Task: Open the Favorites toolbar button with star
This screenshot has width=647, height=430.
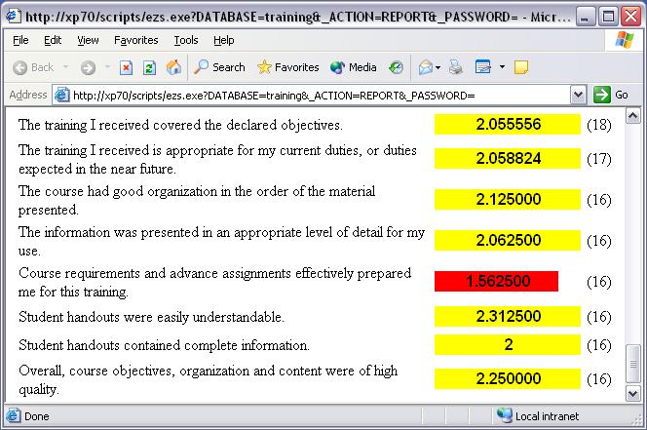Action: (288, 67)
